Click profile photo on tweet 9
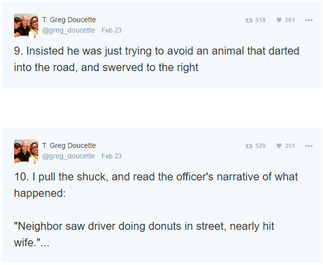The height and width of the screenshot is (265, 323). coord(26,25)
